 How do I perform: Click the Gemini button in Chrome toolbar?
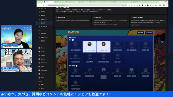(163, 2)
